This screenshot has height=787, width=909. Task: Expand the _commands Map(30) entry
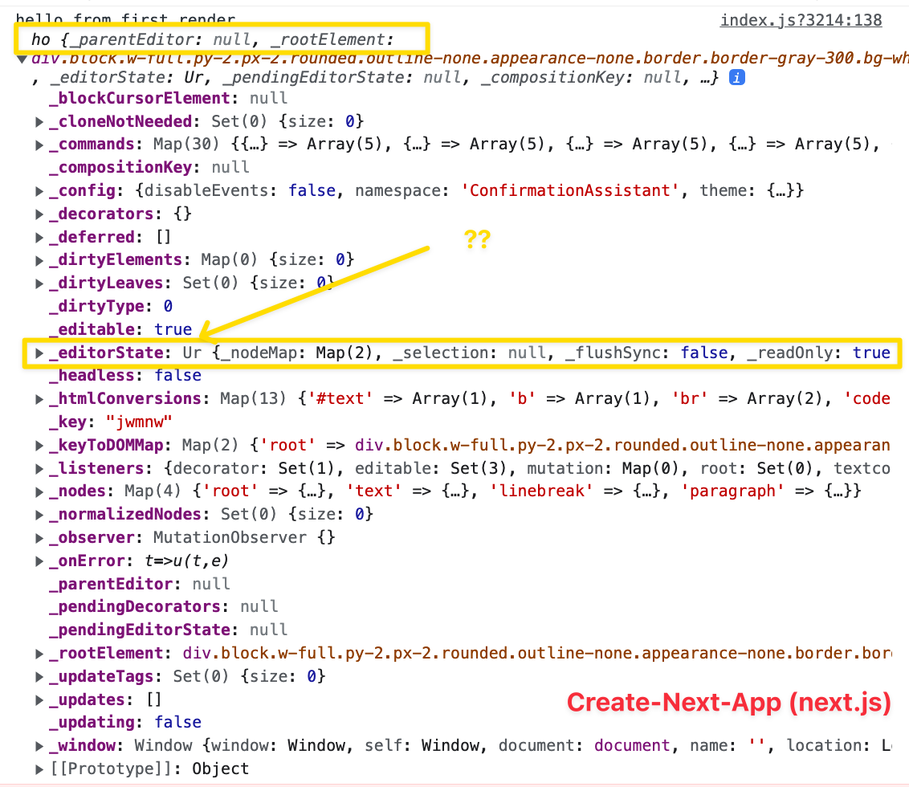(39, 145)
